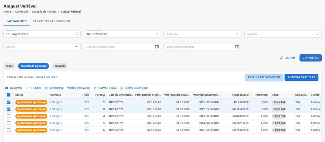Click the 2 linhas selecionadas text
This screenshot has width=325, height=142.
point(20,77)
